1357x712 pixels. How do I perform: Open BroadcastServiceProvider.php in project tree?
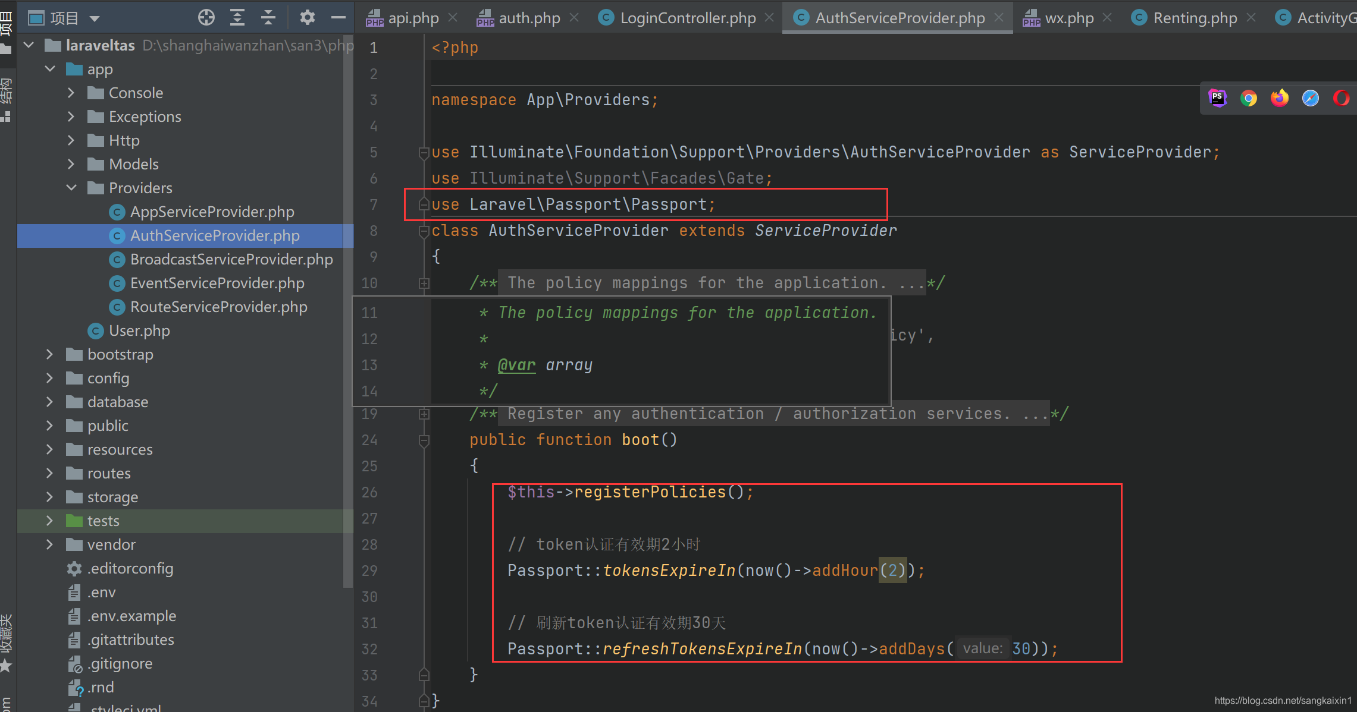221,259
